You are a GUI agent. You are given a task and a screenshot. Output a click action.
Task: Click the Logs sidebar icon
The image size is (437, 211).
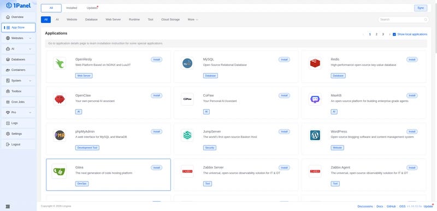pyautogui.click(x=8, y=123)
